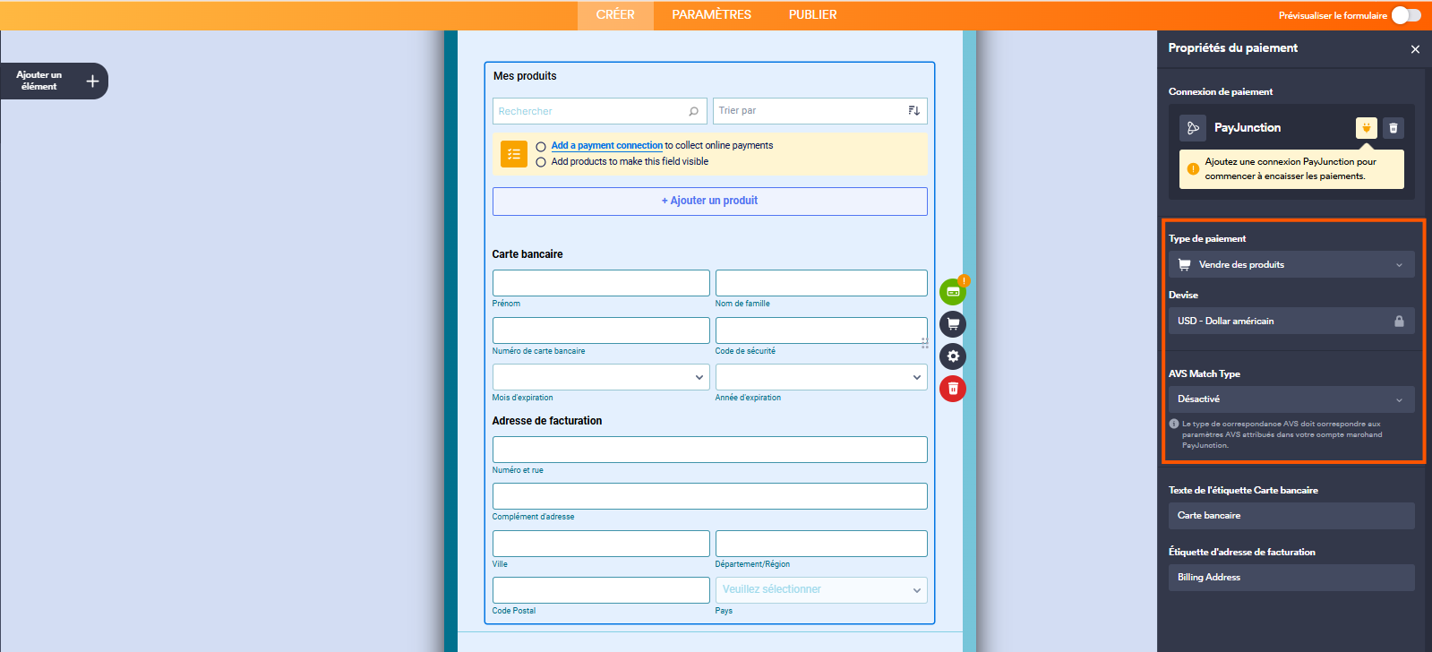Click the lock icon in the Devise field

click(x=1399, y=321)
